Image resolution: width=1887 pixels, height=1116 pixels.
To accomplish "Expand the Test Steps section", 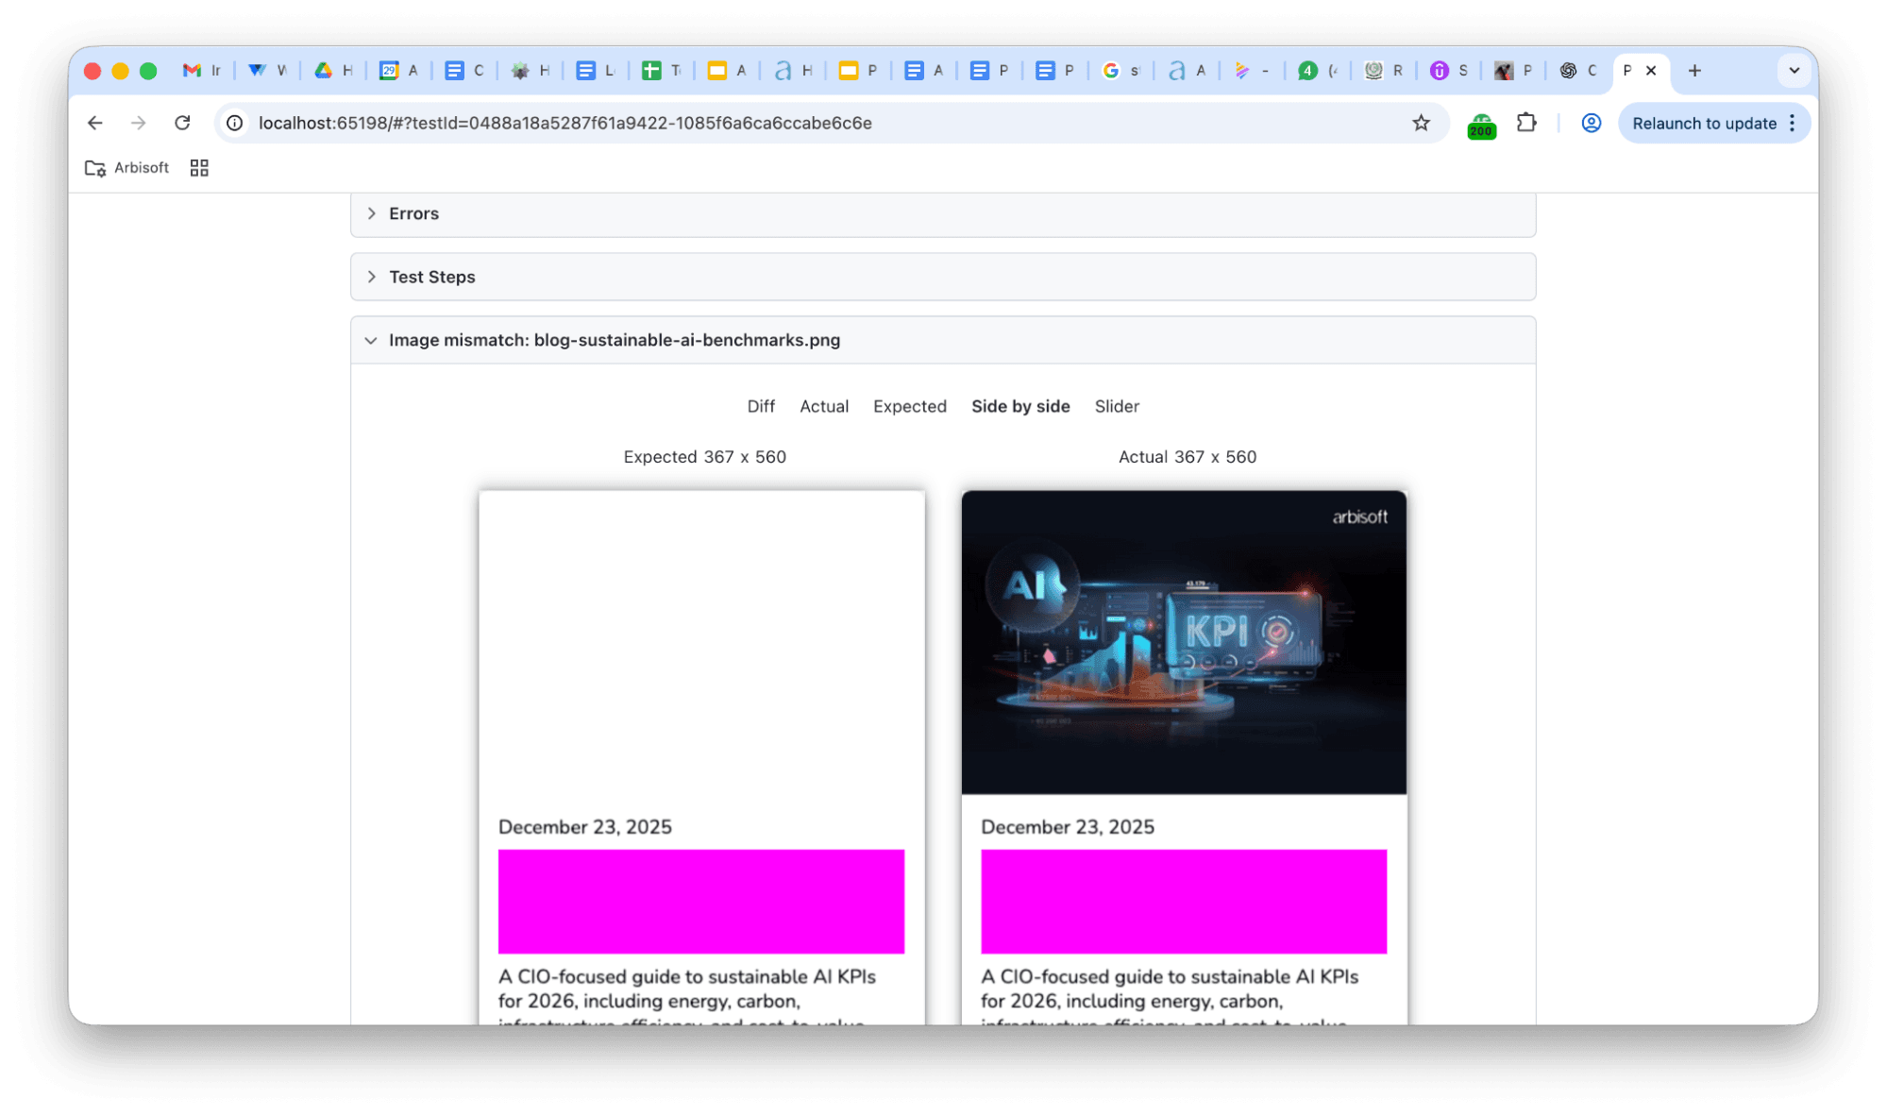I will 431,277.
